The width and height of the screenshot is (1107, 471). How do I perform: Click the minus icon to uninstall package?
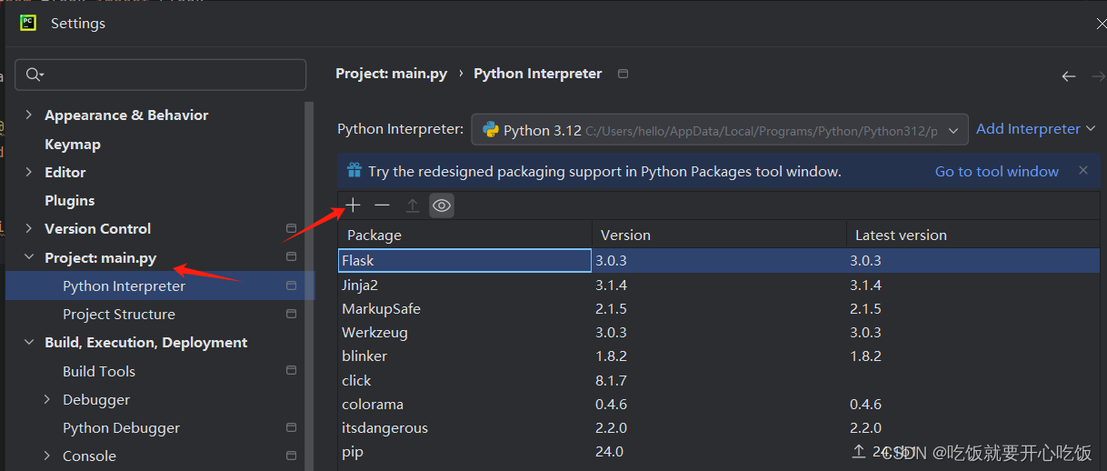click(382, 205)
